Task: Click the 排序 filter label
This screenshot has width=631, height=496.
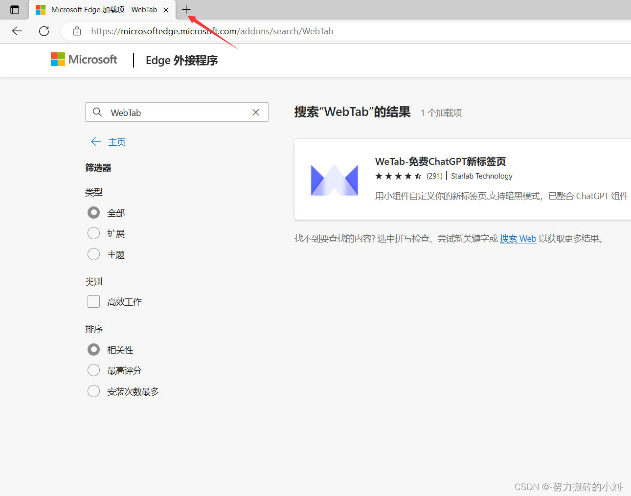Action: (x=94, y=329)
